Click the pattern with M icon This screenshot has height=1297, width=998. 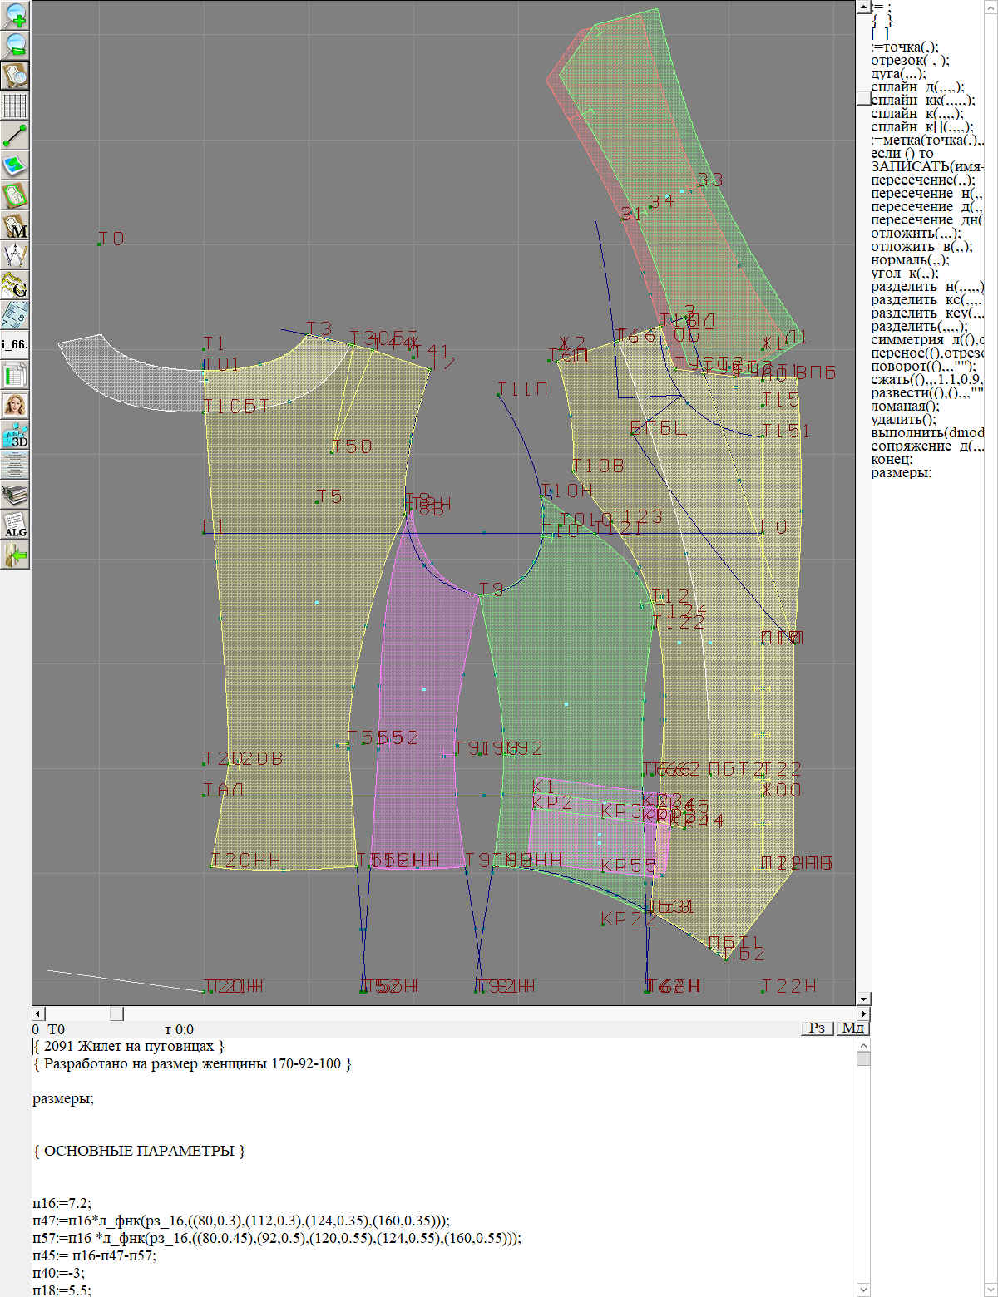point(15,225)
